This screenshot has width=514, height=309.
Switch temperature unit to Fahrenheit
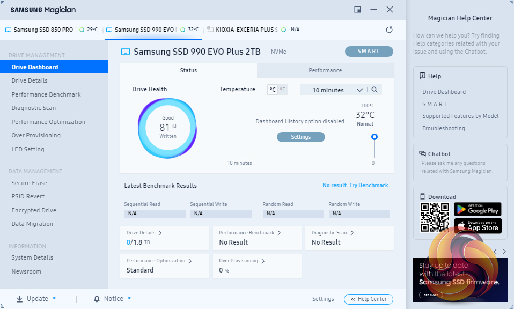tap(283, 90)
